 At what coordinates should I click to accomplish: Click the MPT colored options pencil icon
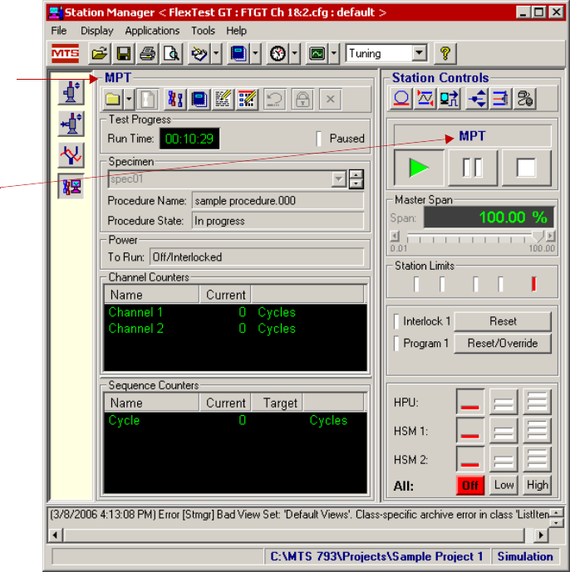tap(247, 100)
